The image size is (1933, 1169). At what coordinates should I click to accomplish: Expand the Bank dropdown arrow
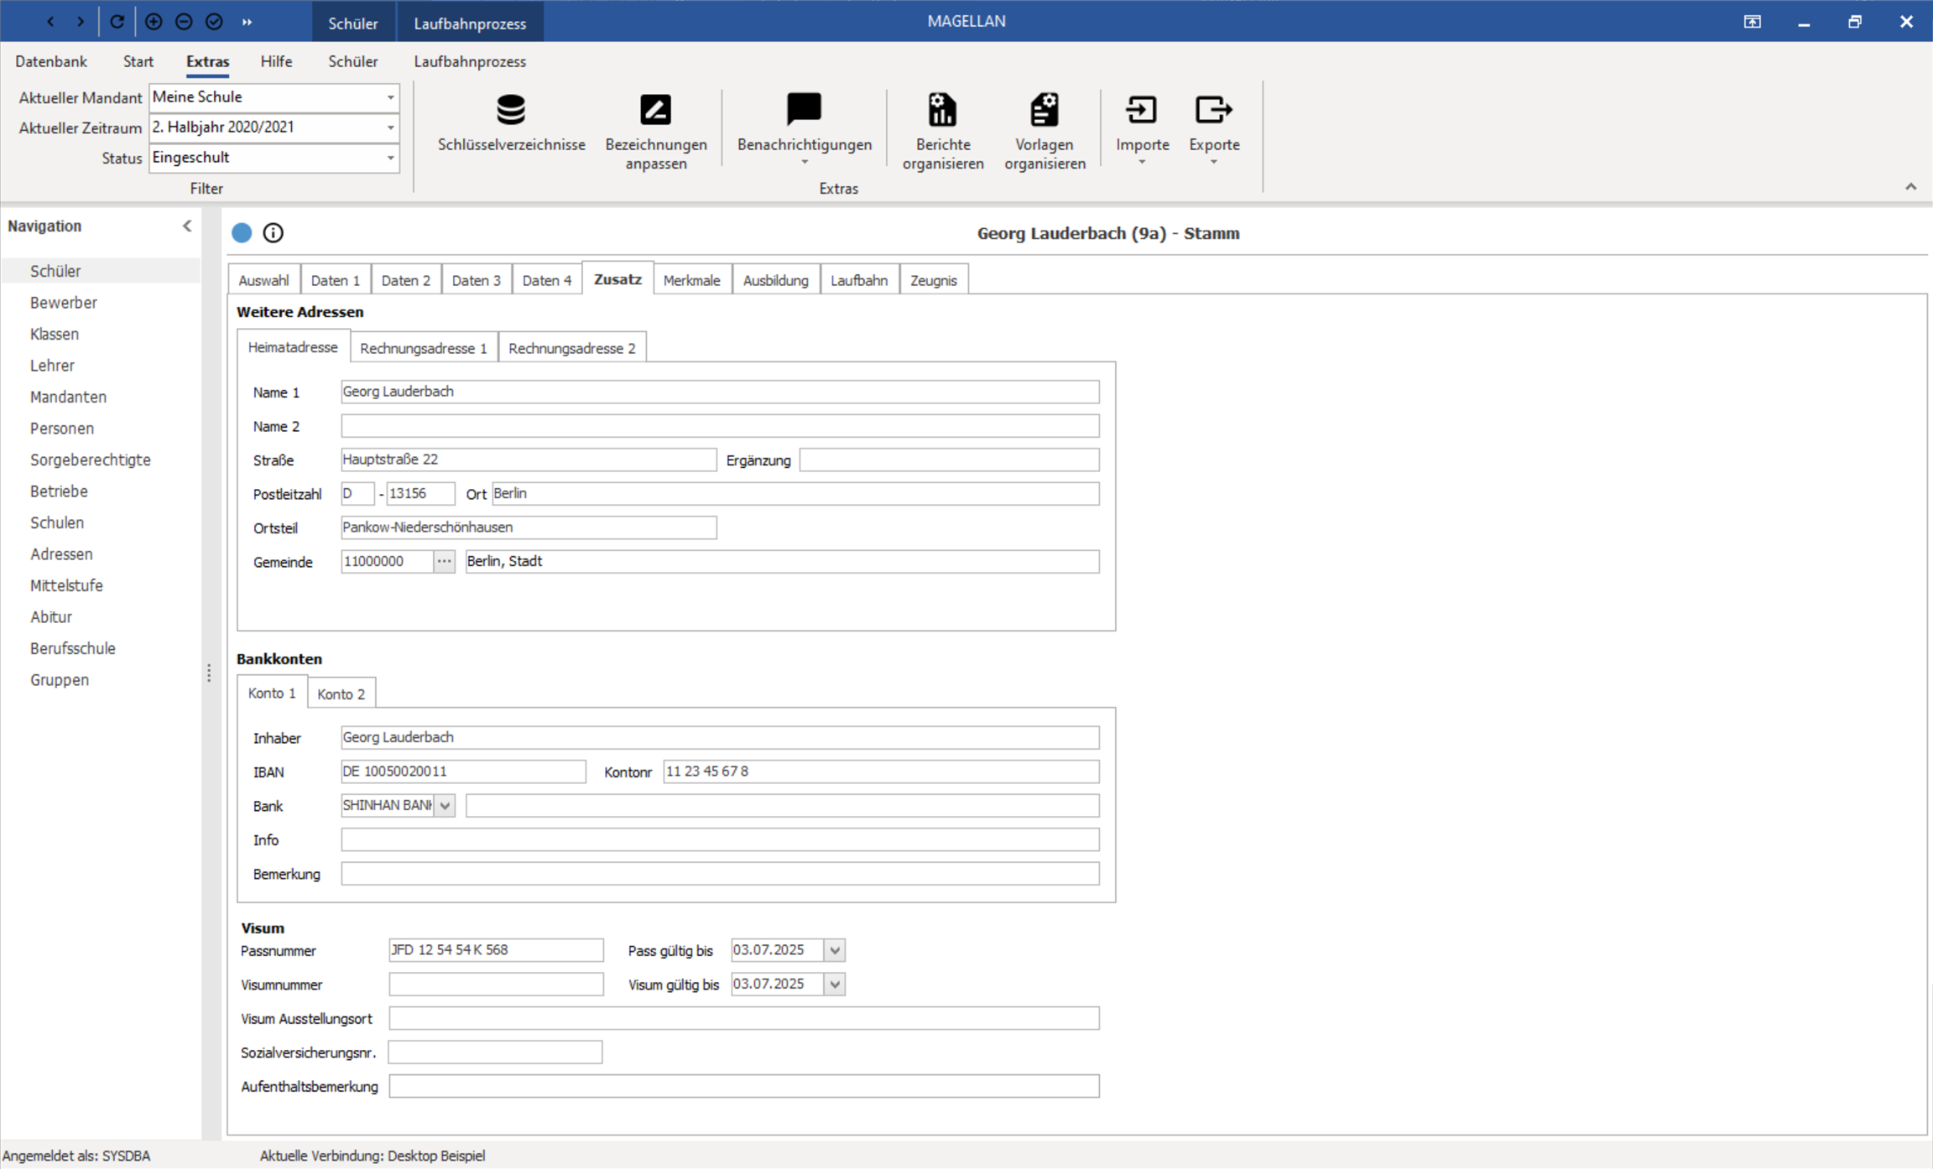point(445,806)
